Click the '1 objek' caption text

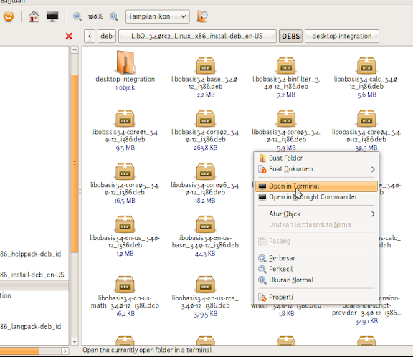tap(125, 87)
